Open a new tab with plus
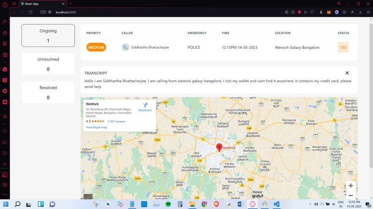This screenshot has height=209, width=373. click(x=70, y=4)
